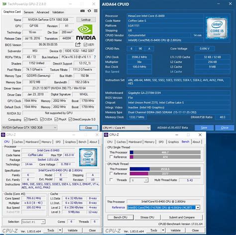The height and width of the screenshot is (235, 236).
Task: Open Mainboard tab in left CPU-Z window
Action: coord(32,142)
